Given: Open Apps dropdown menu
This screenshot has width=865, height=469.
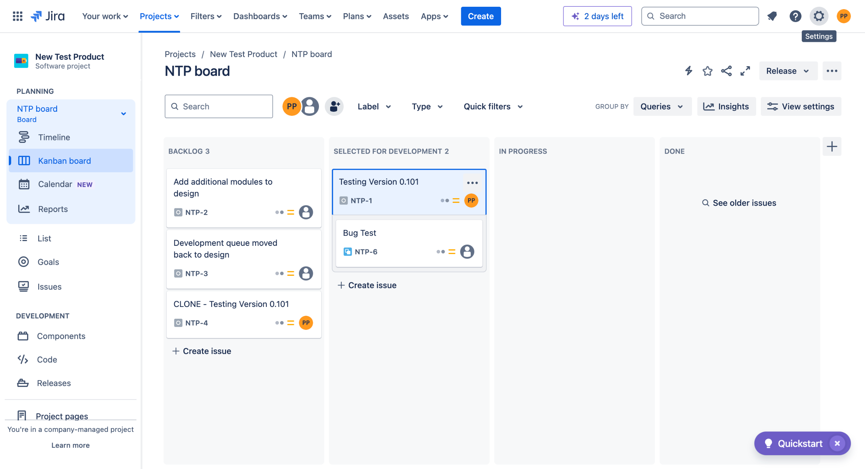Looking at the screenshot, I should [434, 16].
